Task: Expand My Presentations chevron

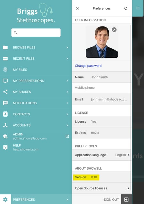Action: (67, 81)
